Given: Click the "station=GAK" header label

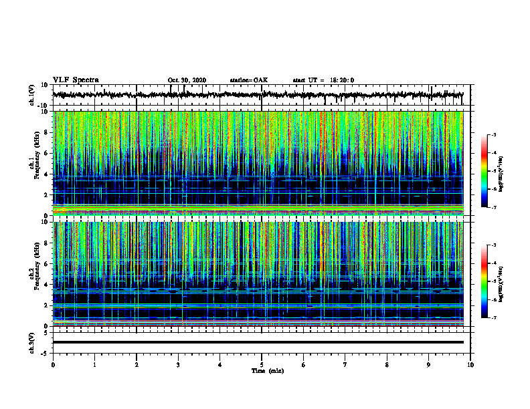Looking at the screenshot, I should 249,80.
